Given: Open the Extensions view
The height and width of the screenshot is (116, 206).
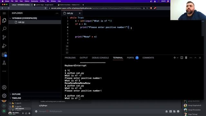Looking at the screenshot, I should coord(4,54).
